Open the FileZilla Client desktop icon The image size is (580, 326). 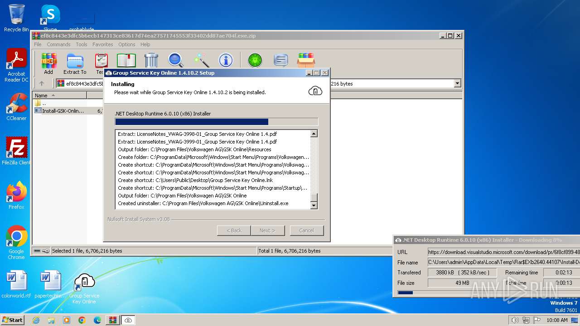pos(16,151)
